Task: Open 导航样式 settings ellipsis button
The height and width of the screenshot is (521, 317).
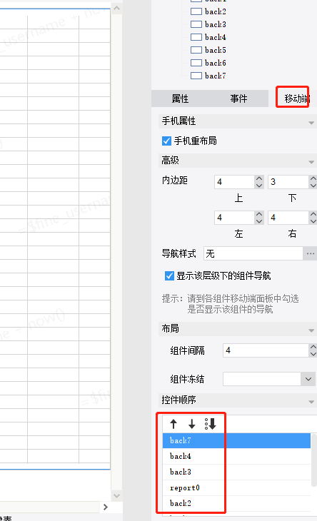Action: [x=311, y=253]
